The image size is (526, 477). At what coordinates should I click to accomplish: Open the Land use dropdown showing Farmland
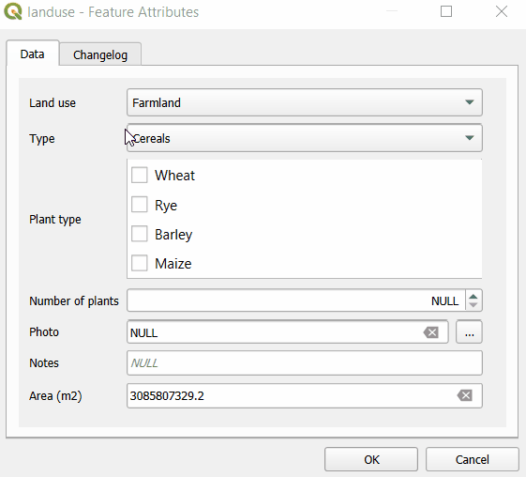click(x=305, y=102)
